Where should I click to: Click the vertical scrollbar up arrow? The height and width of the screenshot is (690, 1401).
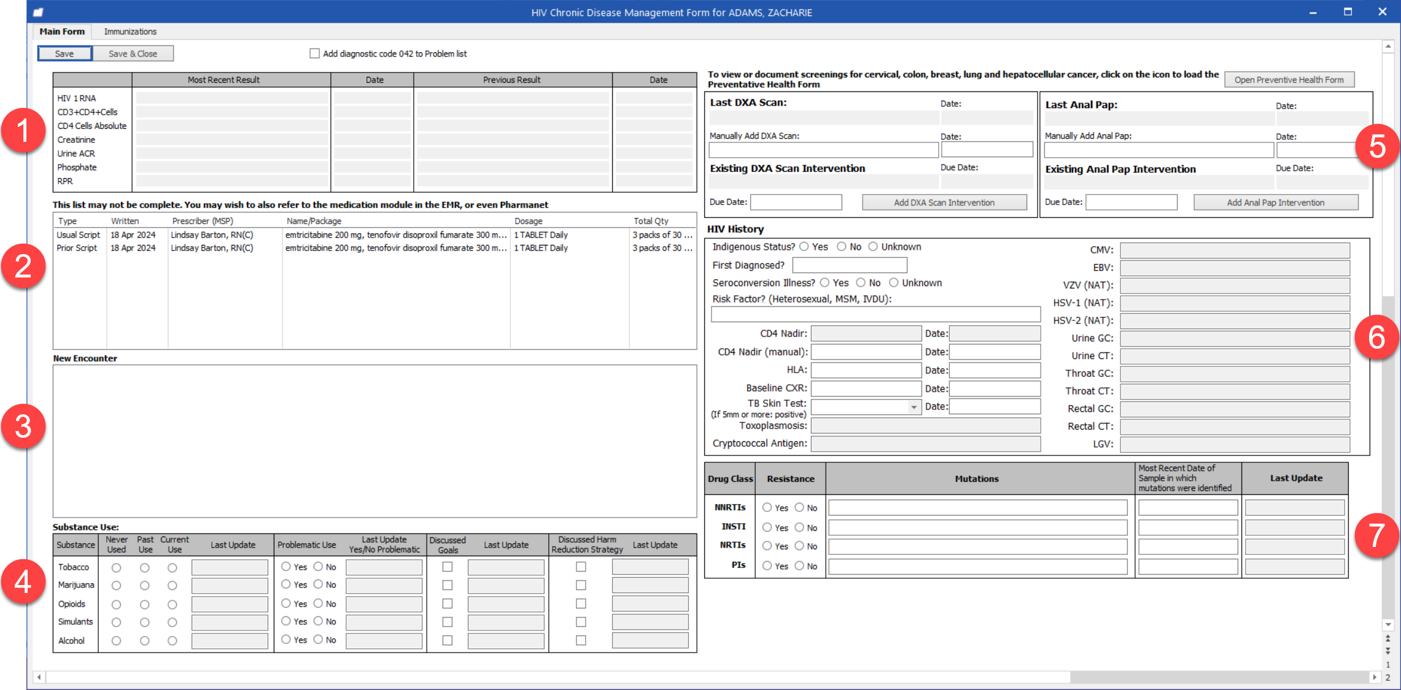(x=1387, y=47)
